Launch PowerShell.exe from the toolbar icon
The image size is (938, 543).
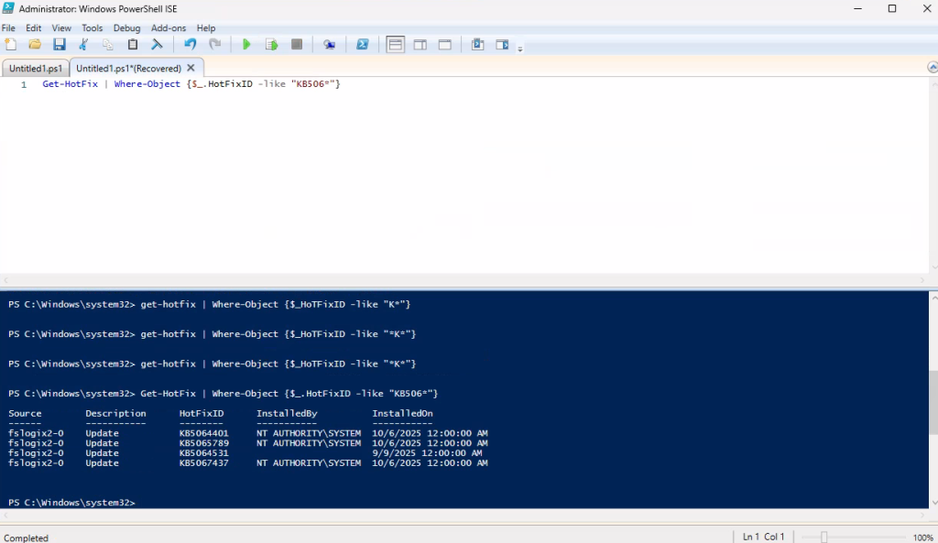click(x=362, y=44)
